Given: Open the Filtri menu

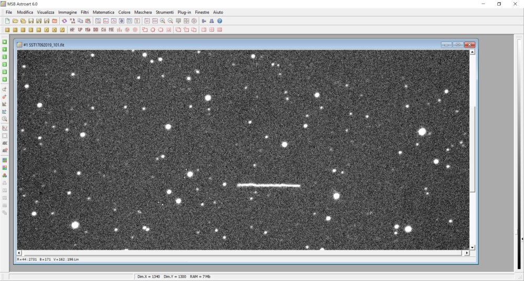Looking at the screenshot, I should pyautogui.click(x=85, y=13).
